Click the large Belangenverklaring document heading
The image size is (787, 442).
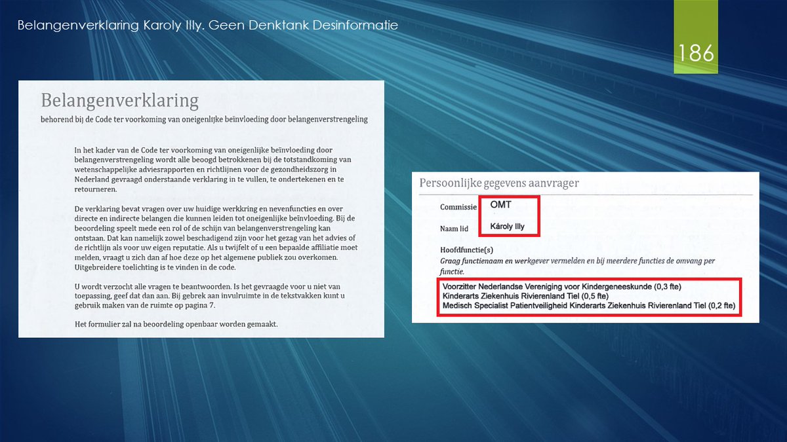point(119,100)
